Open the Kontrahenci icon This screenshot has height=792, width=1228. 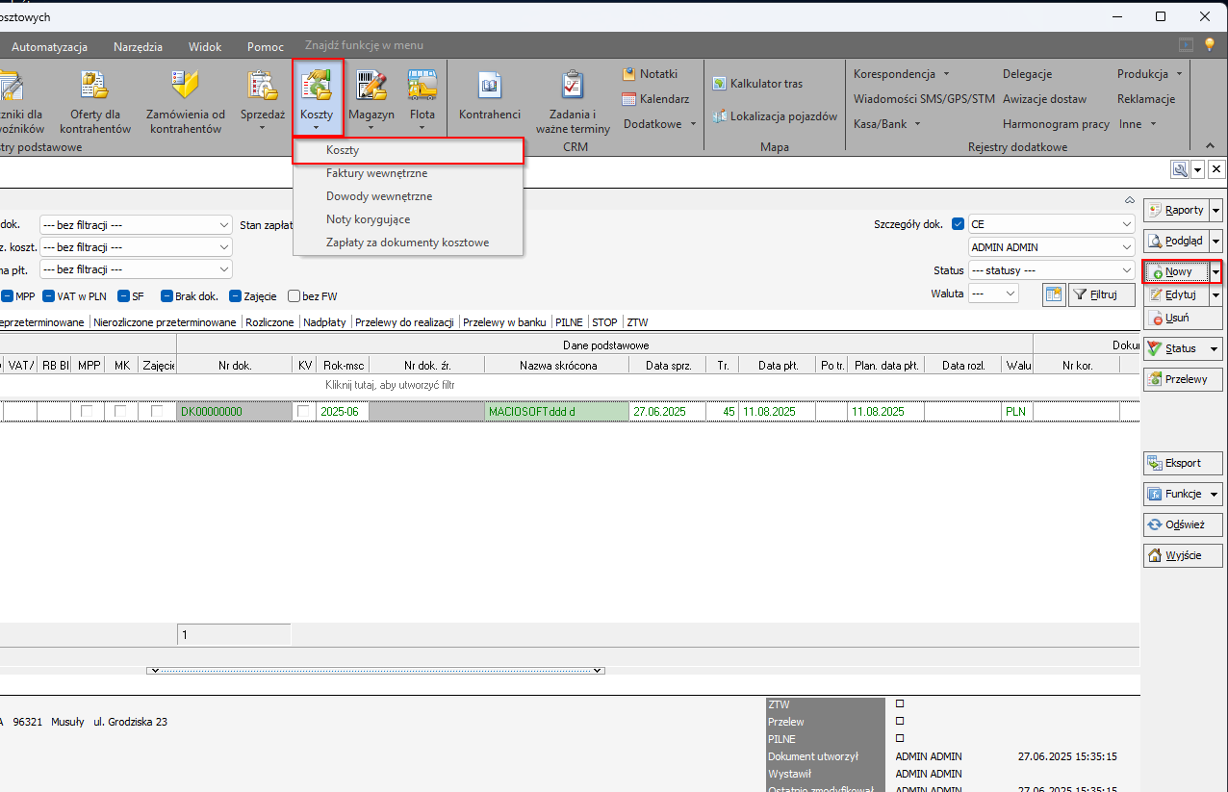(489, 87)
